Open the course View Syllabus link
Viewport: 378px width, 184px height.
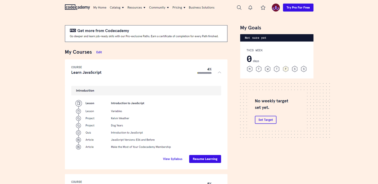pyautogui.click(x=173, y=159)
